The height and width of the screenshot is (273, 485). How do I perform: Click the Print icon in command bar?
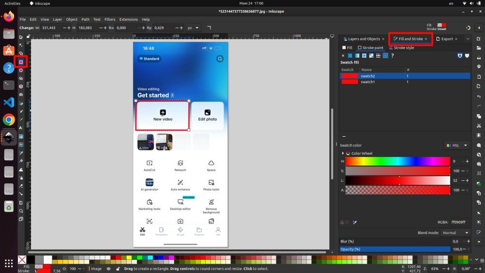(479, 66)
